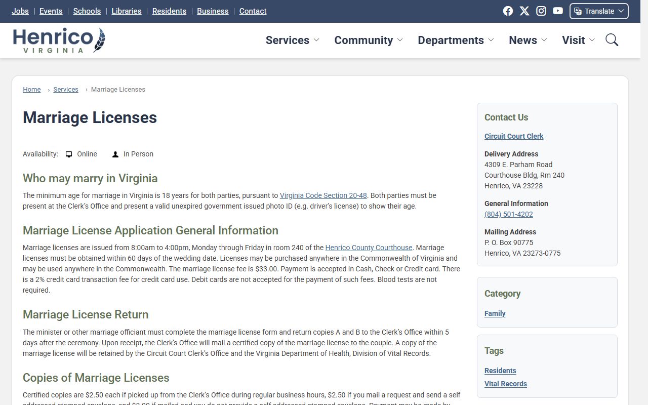Expand the Community menu
Viewport: 648px width, 405px height.
pos(368,40)
